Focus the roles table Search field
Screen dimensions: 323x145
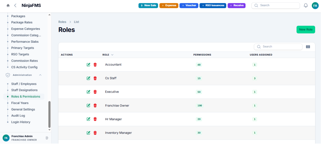278,47
